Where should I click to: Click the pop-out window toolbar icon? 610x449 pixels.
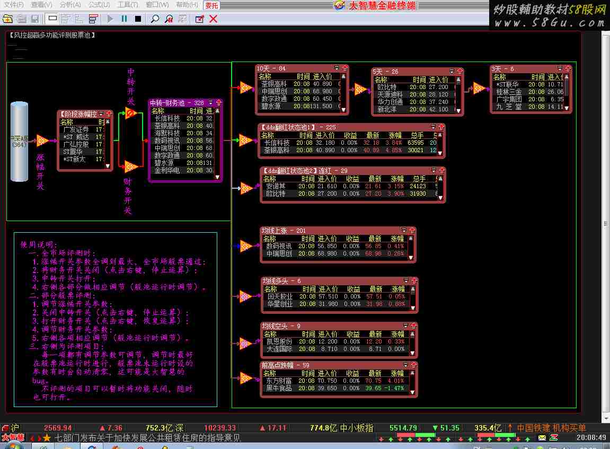199,19
